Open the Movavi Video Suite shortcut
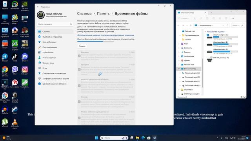This screenshot has height=141, width=251. point(5,98)
